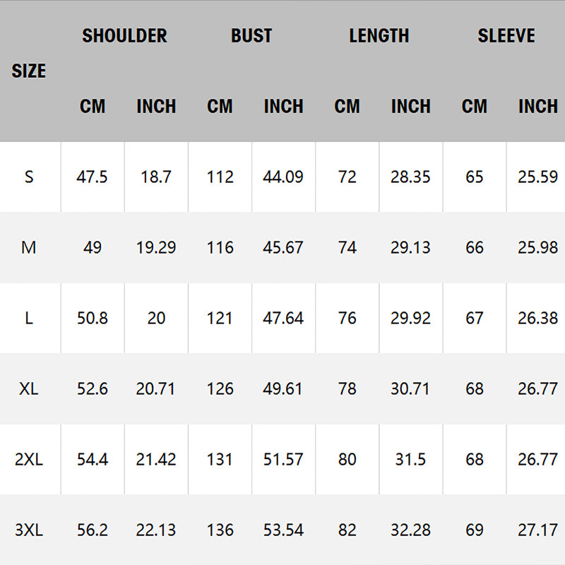
Task: Select the 3XL size row label
Action: [29, 530]
